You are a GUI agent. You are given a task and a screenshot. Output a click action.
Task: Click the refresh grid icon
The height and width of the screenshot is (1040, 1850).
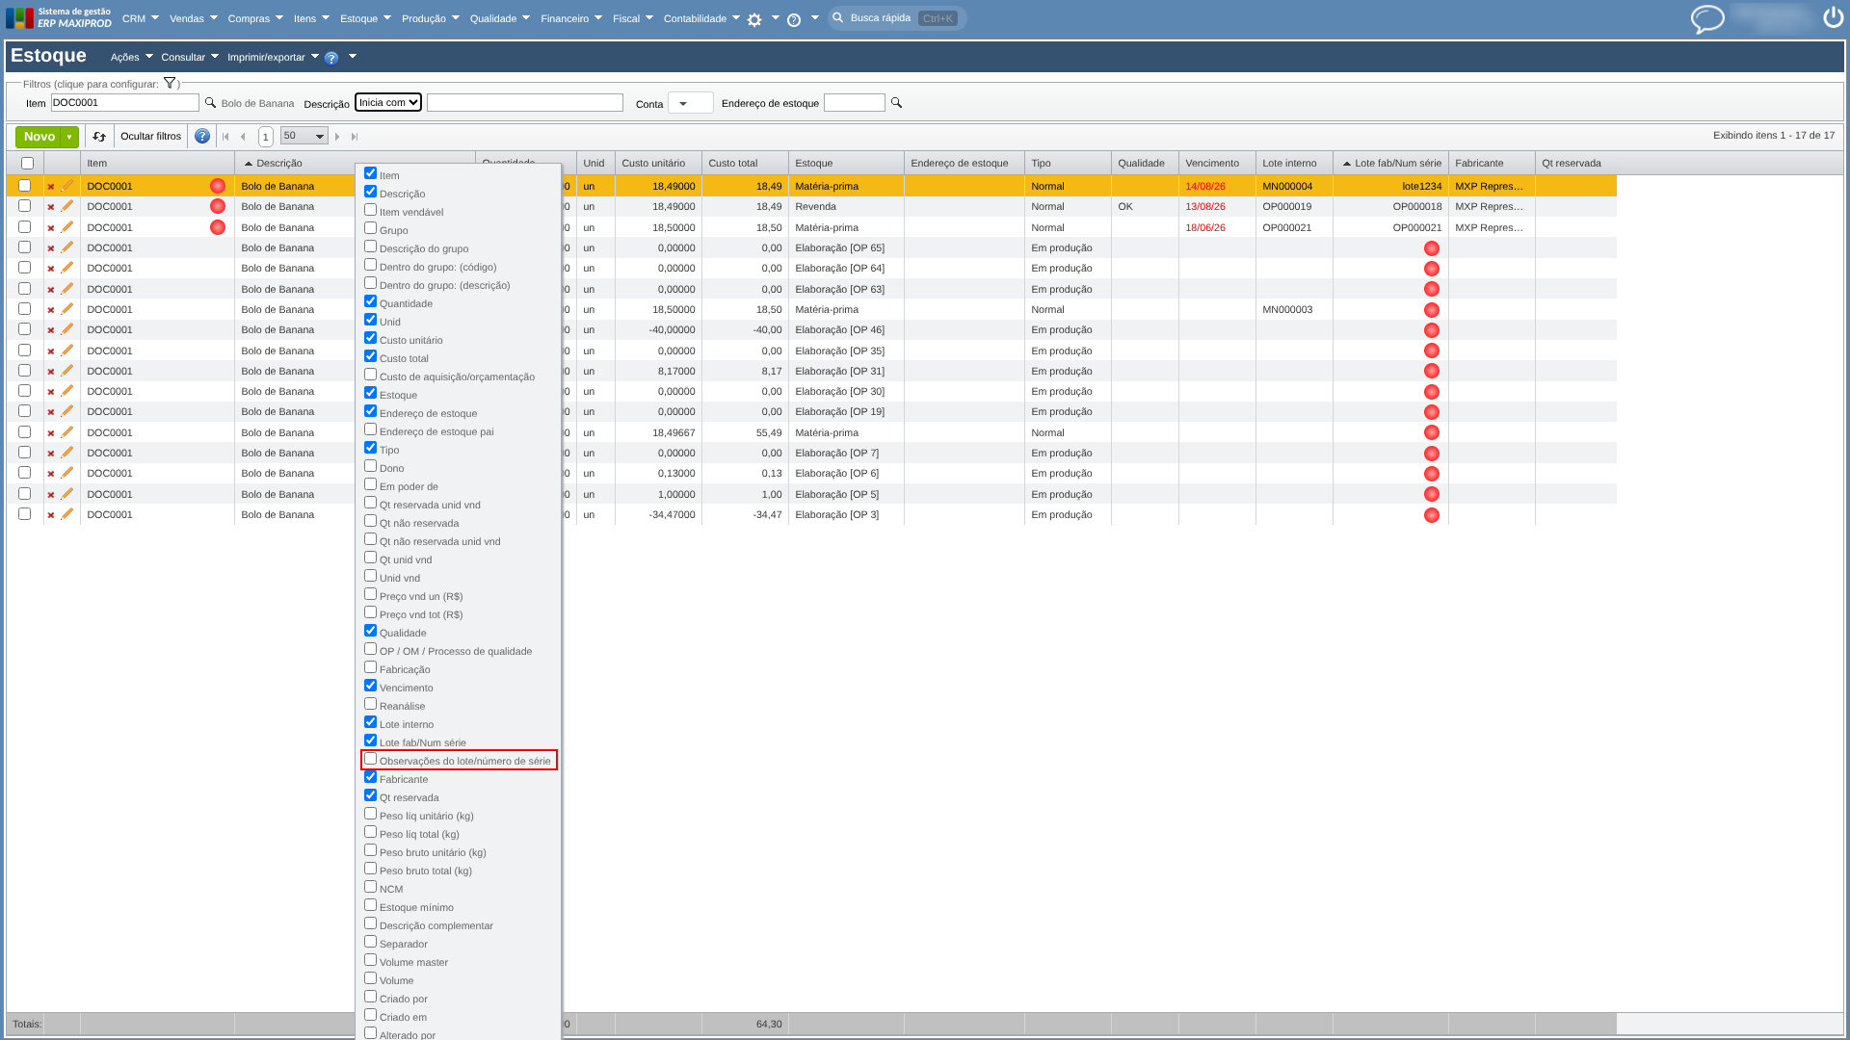pyautogui.click(x=98, y=137)
